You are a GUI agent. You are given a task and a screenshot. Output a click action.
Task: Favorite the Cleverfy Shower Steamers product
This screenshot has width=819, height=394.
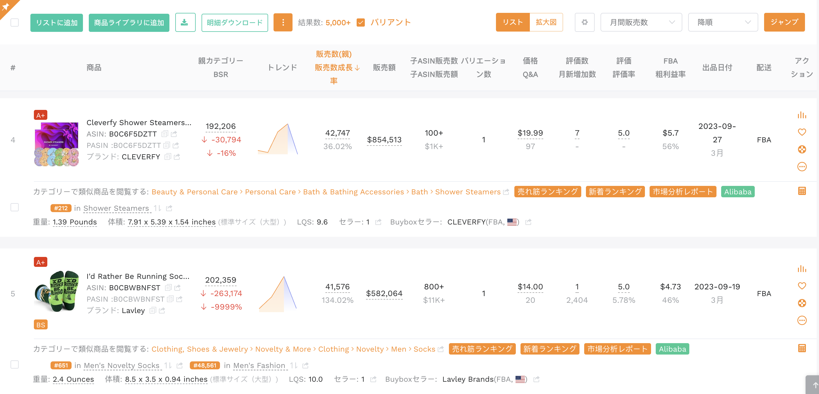(x=802, y=132)
